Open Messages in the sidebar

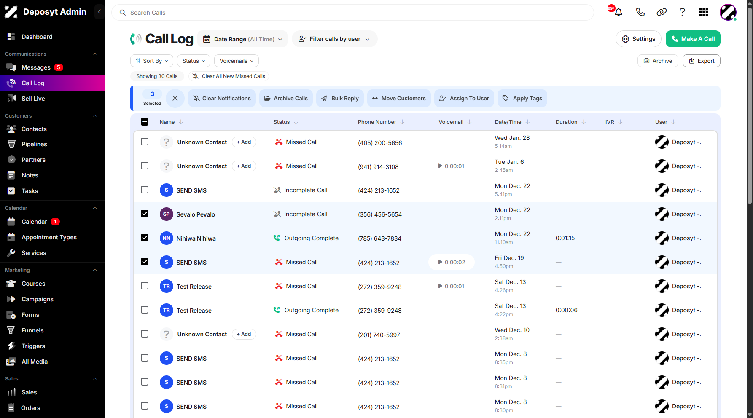pyautogui.click(x=52, y=67)
